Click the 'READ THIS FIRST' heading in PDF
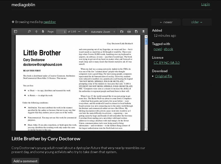 tap(32, 71)
